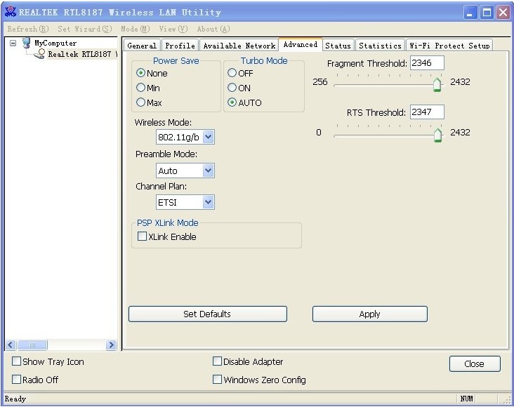The width and height of the screenshot is (514, 407).
Task: Click the Fragment Threshold value field
Action: [427, 63]
